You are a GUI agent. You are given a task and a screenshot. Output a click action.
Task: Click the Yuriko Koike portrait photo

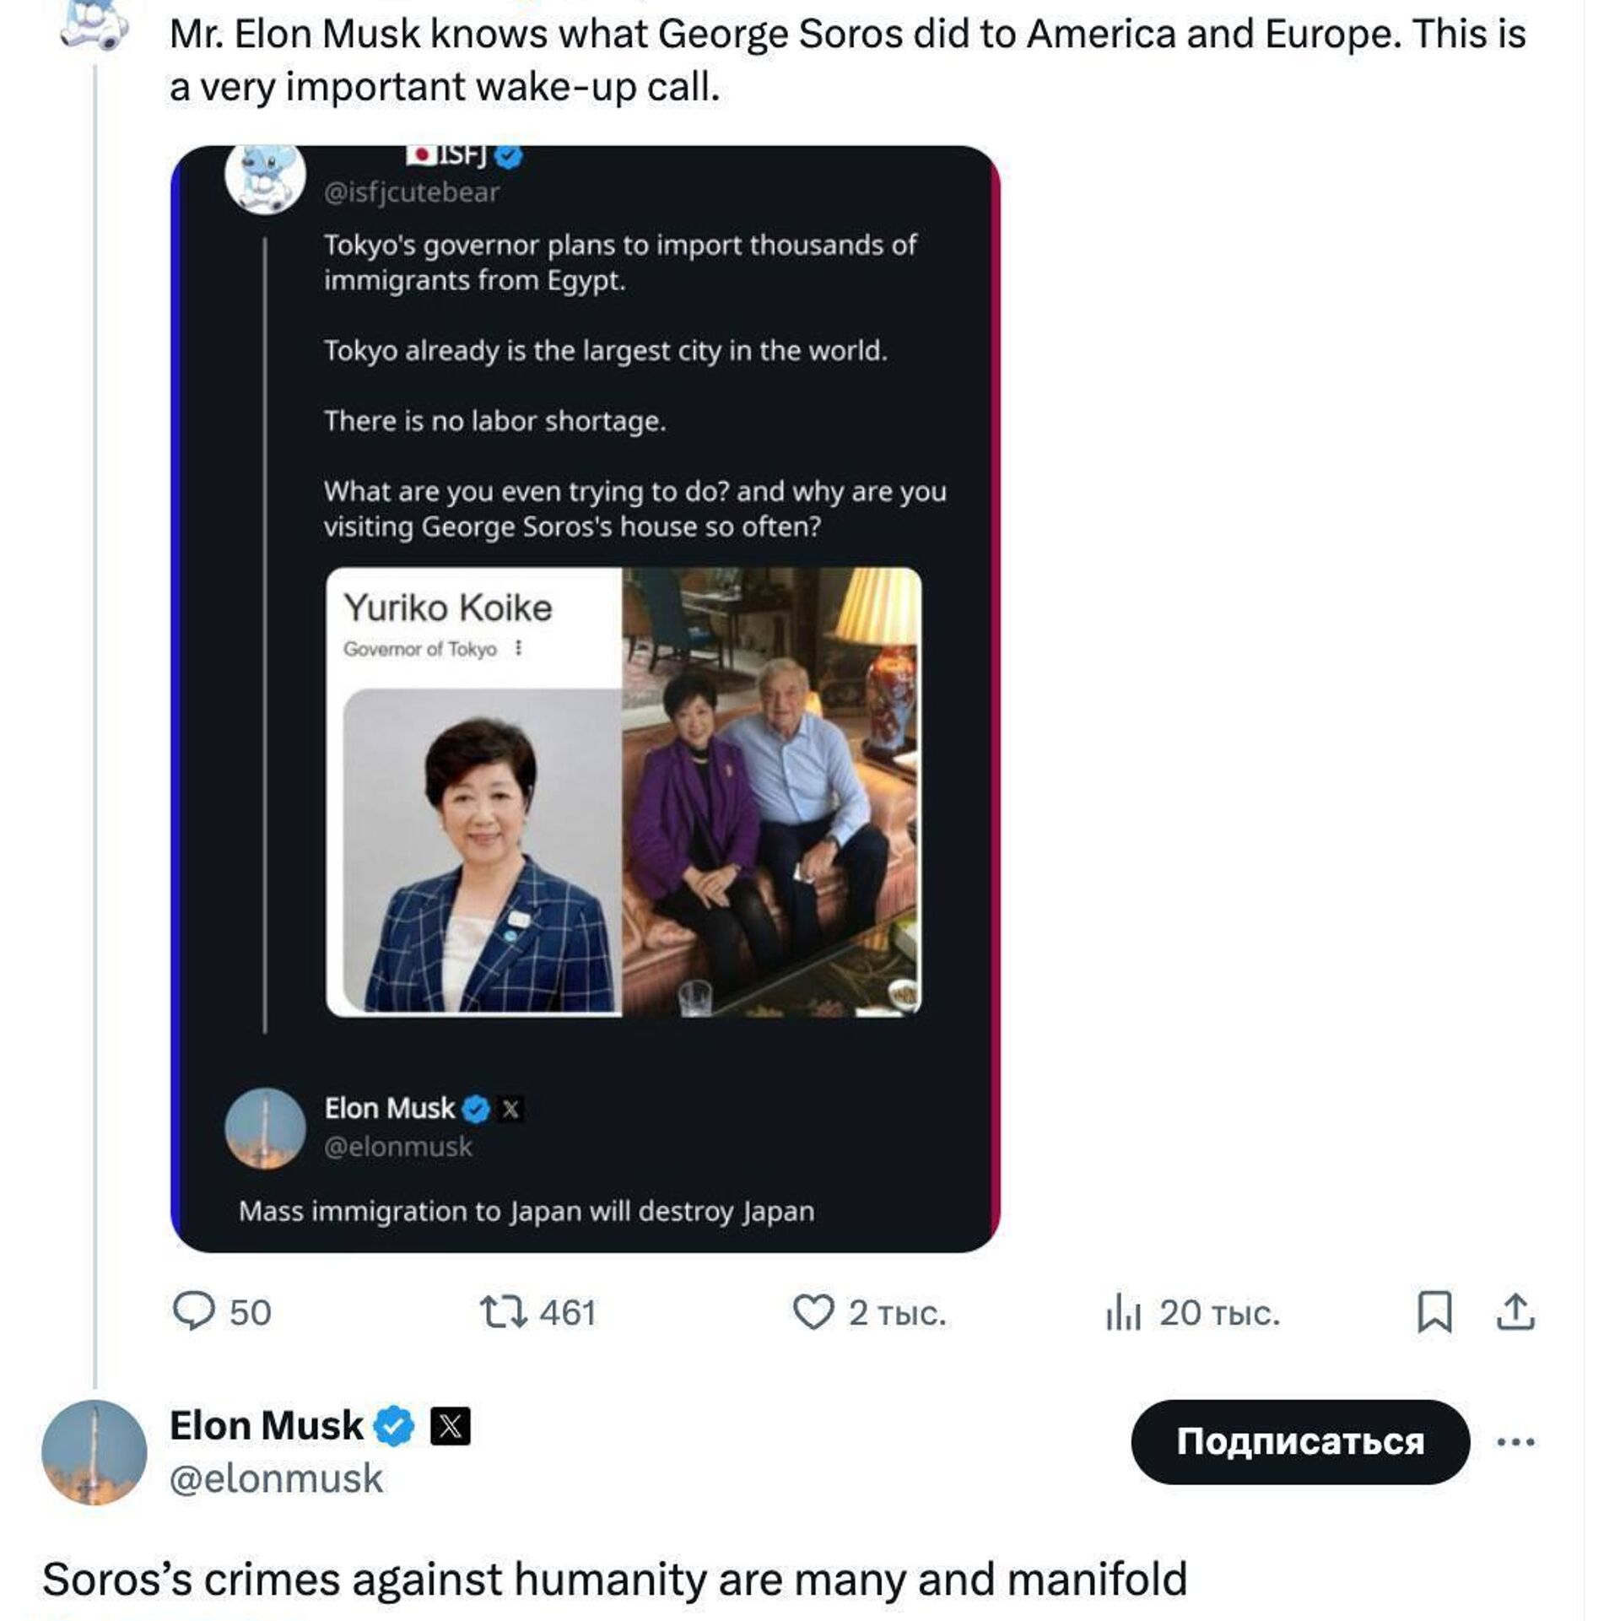[482, 849]
